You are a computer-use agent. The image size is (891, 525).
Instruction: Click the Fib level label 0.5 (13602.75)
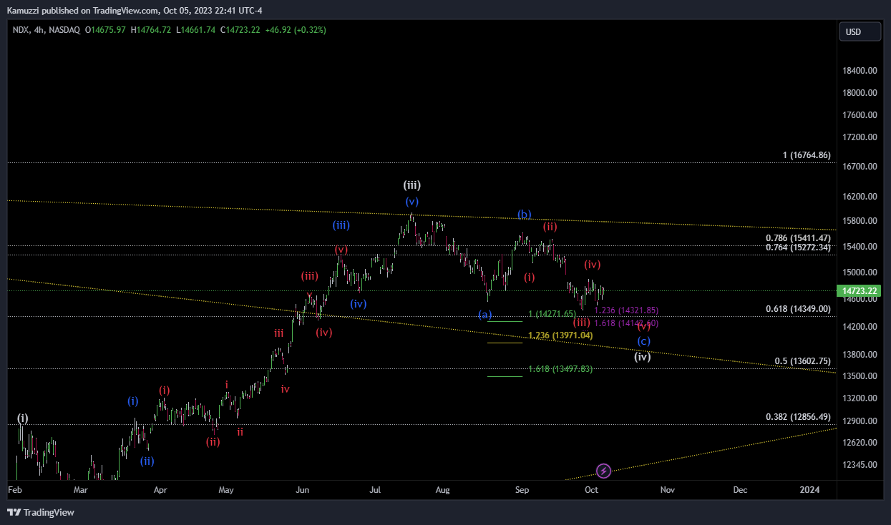[x=802, y=361]
